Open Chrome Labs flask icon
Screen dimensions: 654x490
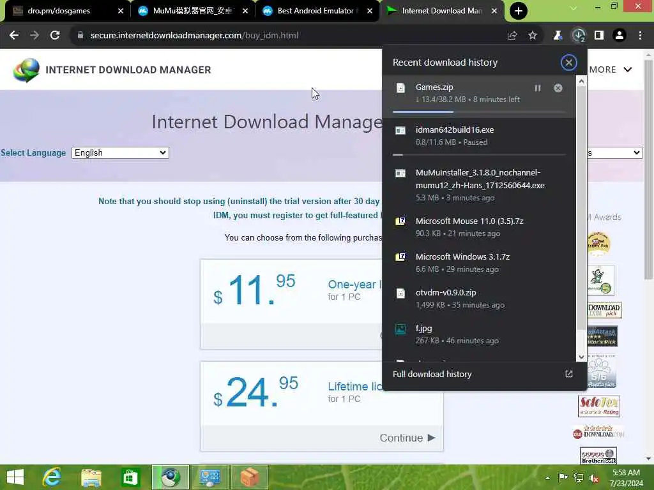pos(558,36)
